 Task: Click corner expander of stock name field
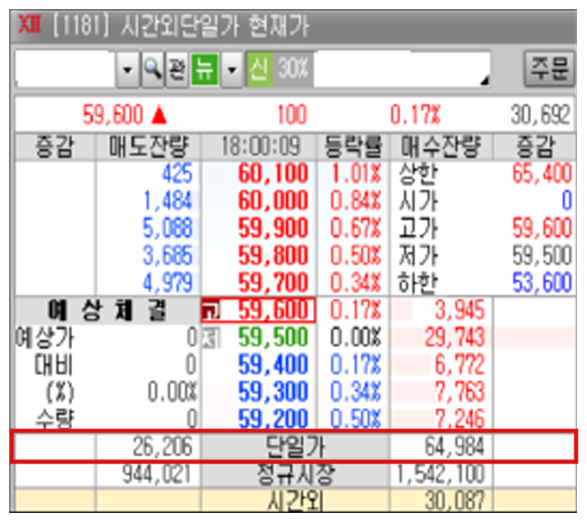(482, 80)
